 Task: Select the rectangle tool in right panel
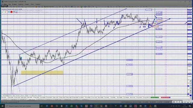click(x=191, y=88)
